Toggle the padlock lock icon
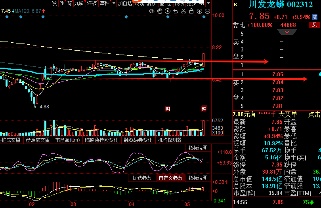 click(x=191, y=11)
